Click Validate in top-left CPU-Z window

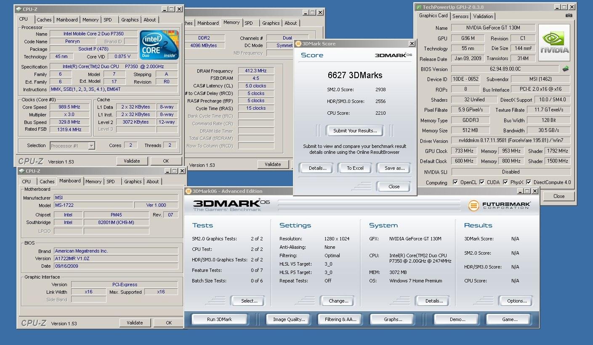[x=132, y=161]
